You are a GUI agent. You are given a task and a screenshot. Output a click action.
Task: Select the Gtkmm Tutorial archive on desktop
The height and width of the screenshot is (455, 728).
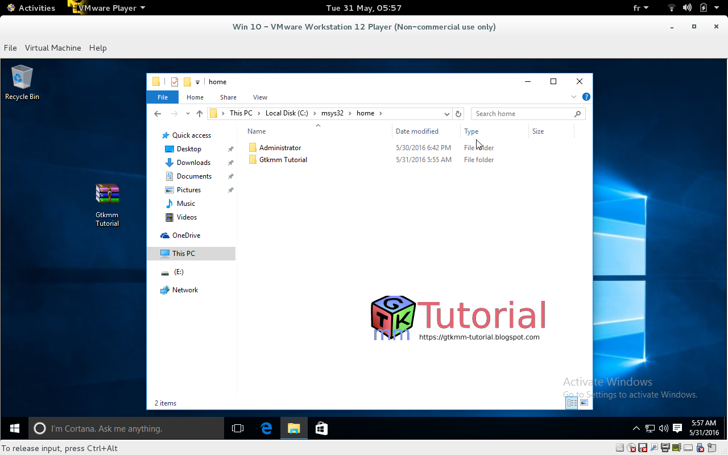107,205
